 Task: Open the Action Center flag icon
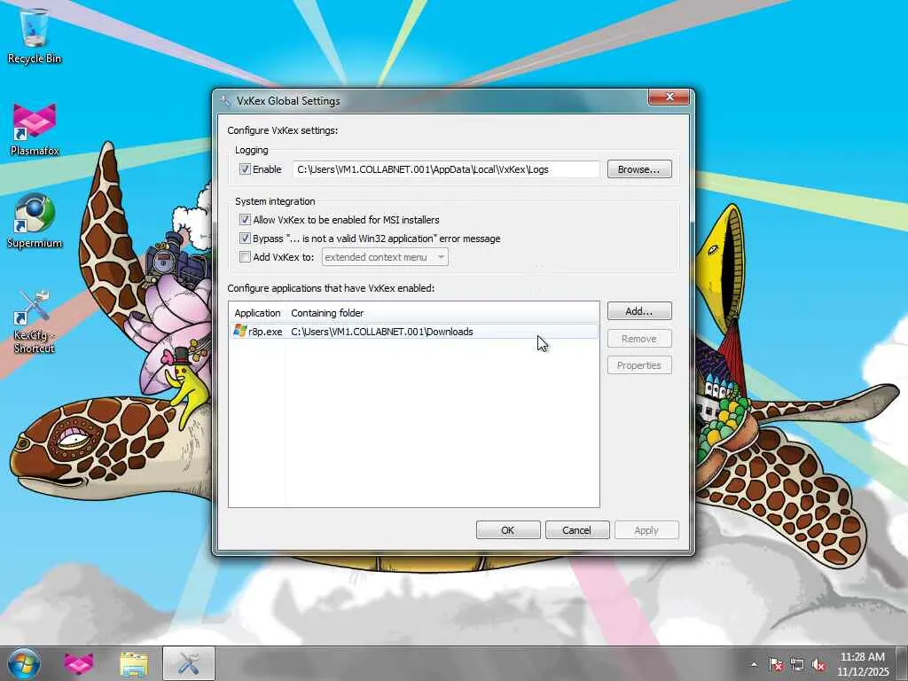775,664
